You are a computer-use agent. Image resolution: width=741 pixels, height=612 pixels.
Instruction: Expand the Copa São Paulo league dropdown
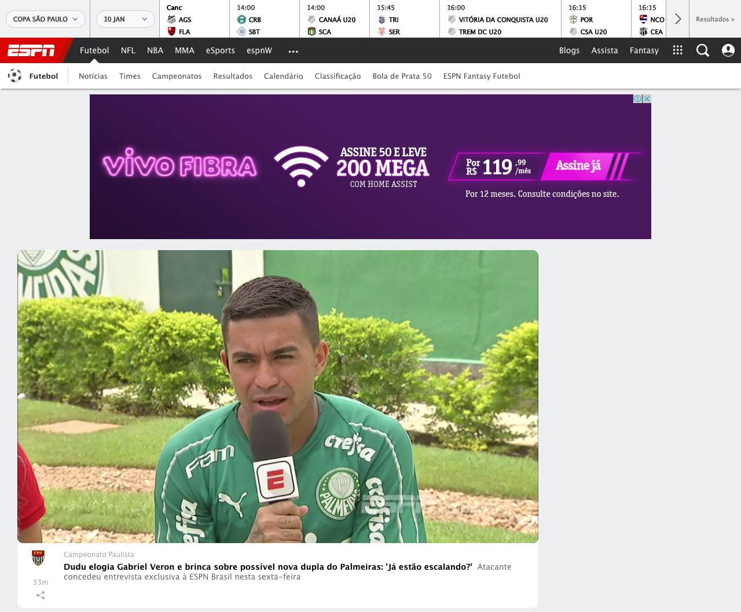[46, 19]
